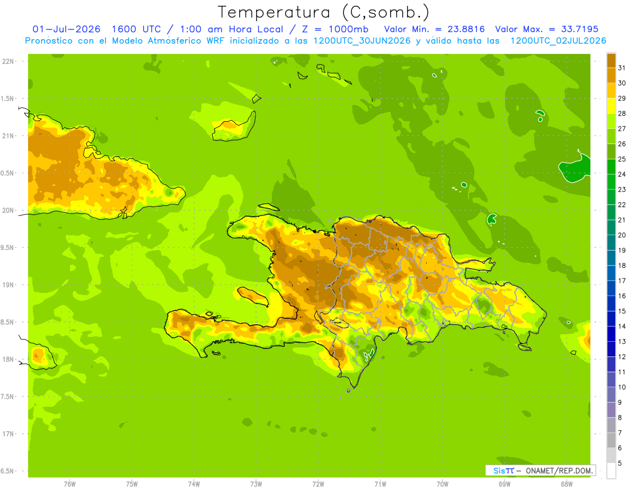Click the '22N' latitude label
The height and width of the screenshot is (491, 636).
click(8, 61)
